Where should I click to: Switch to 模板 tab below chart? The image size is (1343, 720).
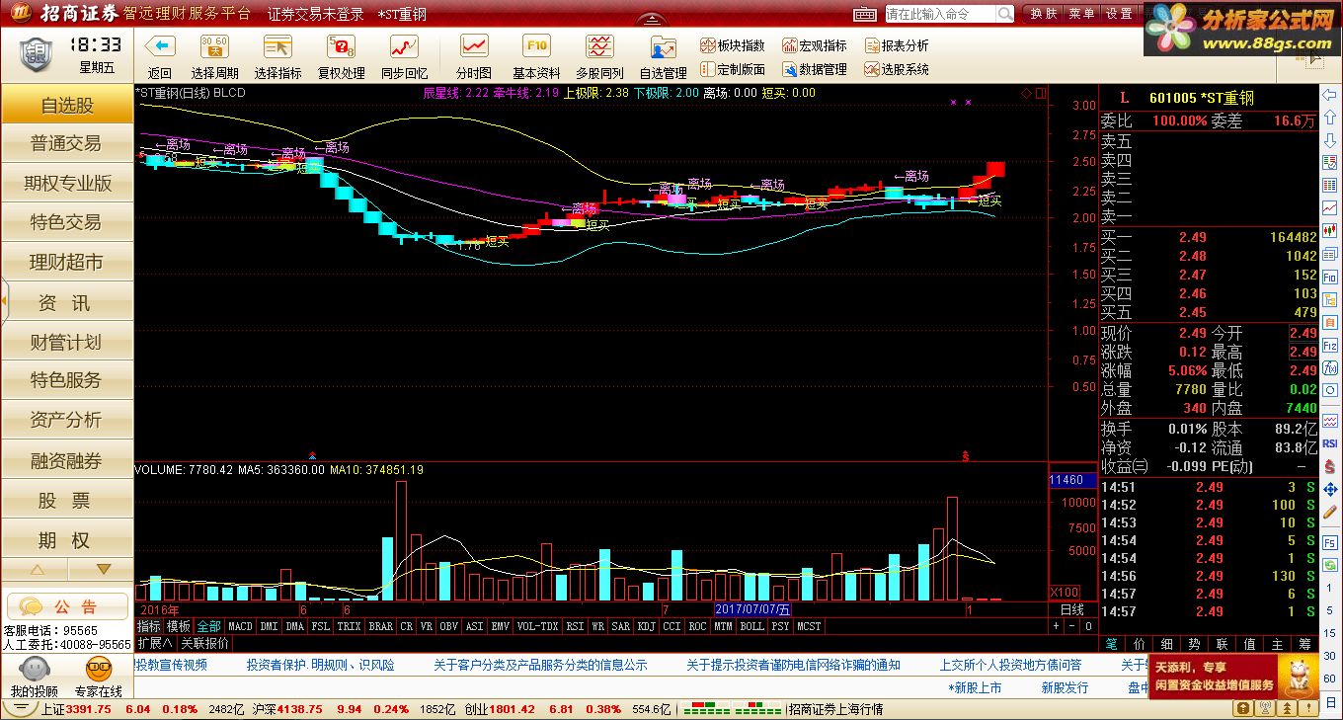tap(179, 626)
